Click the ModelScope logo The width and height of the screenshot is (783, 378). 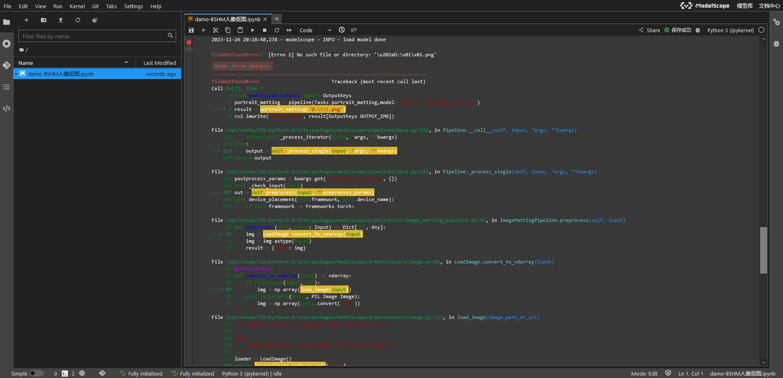tap(705, 5)
